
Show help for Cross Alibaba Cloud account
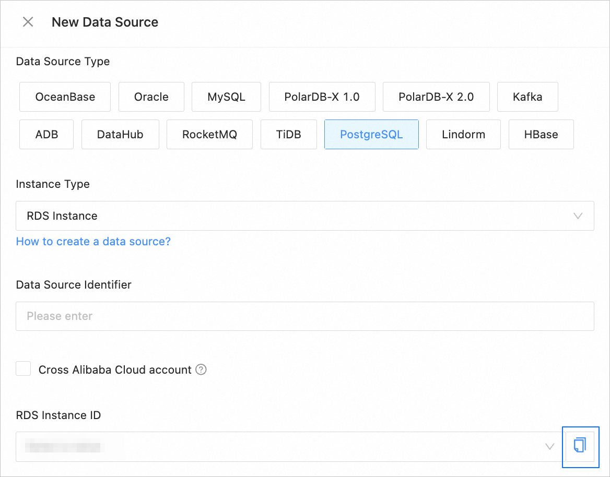201,369
